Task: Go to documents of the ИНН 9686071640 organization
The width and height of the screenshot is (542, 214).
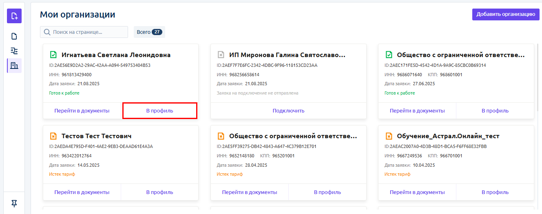Action: [417, 110]
